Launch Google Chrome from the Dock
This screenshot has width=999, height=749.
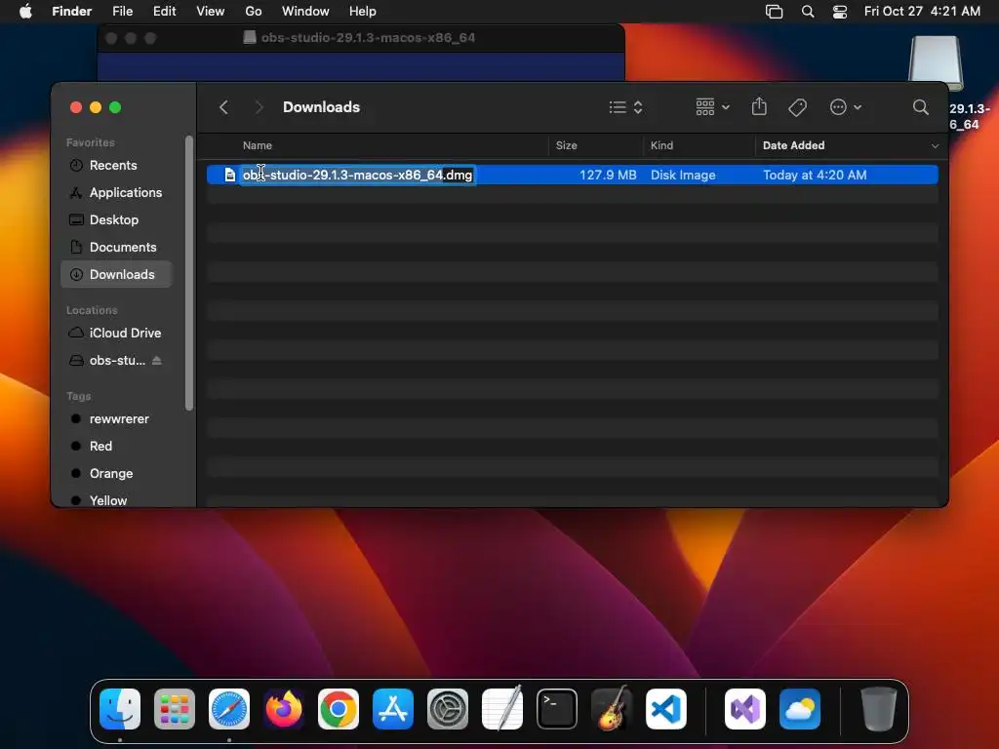point(339,709)
